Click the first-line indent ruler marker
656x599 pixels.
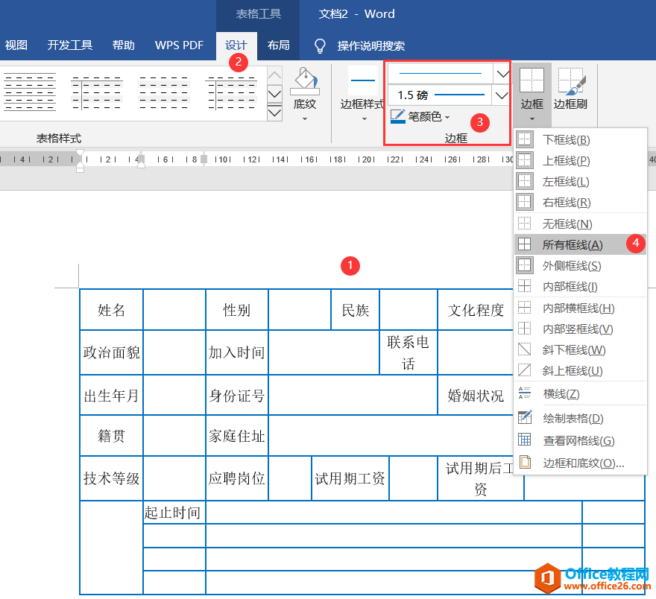[x=81, y=153]
